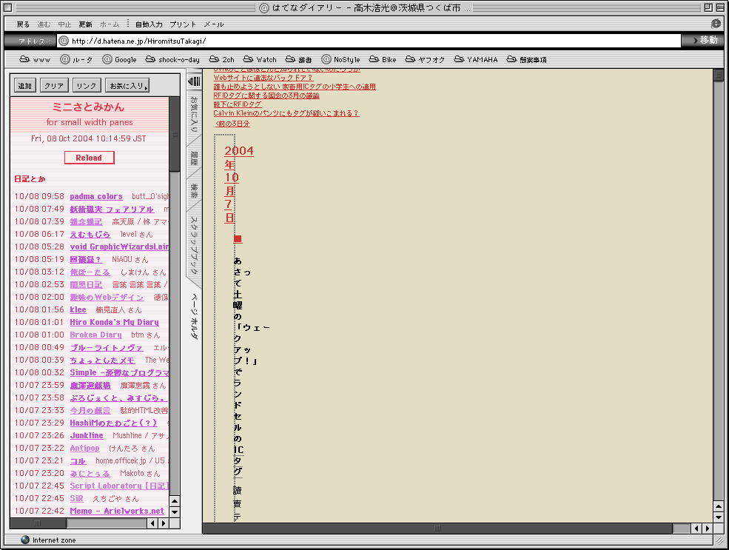Click the 移動 go button
The height and width of the screenshot is (550, 729).
coord(703,41)
